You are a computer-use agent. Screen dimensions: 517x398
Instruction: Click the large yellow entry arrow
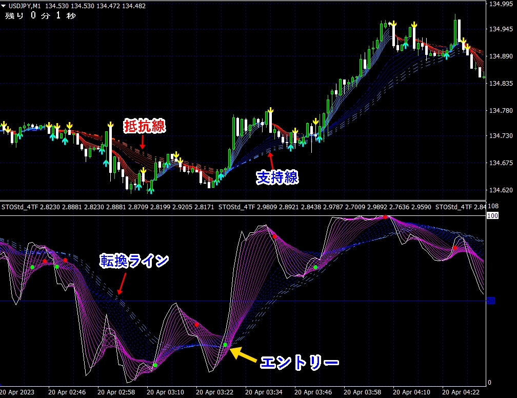pyautogui.click(x=243, y=355)
